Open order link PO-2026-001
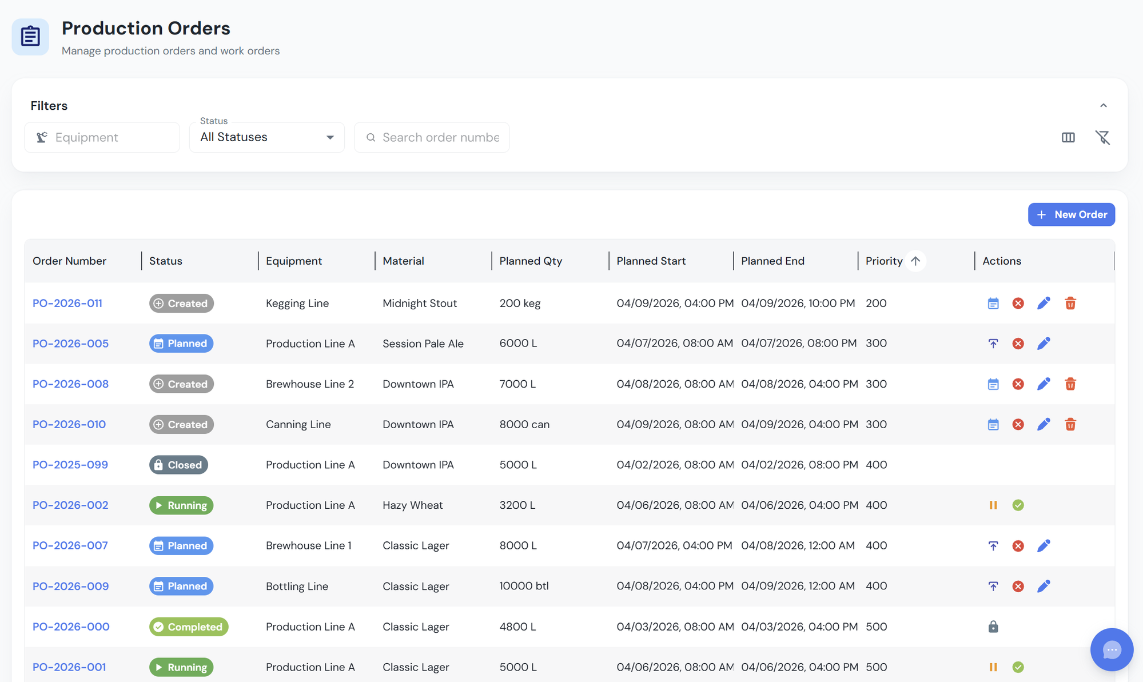 tap(69, 667)
